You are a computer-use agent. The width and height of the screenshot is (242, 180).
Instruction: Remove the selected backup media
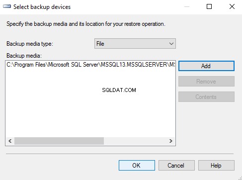206,82
